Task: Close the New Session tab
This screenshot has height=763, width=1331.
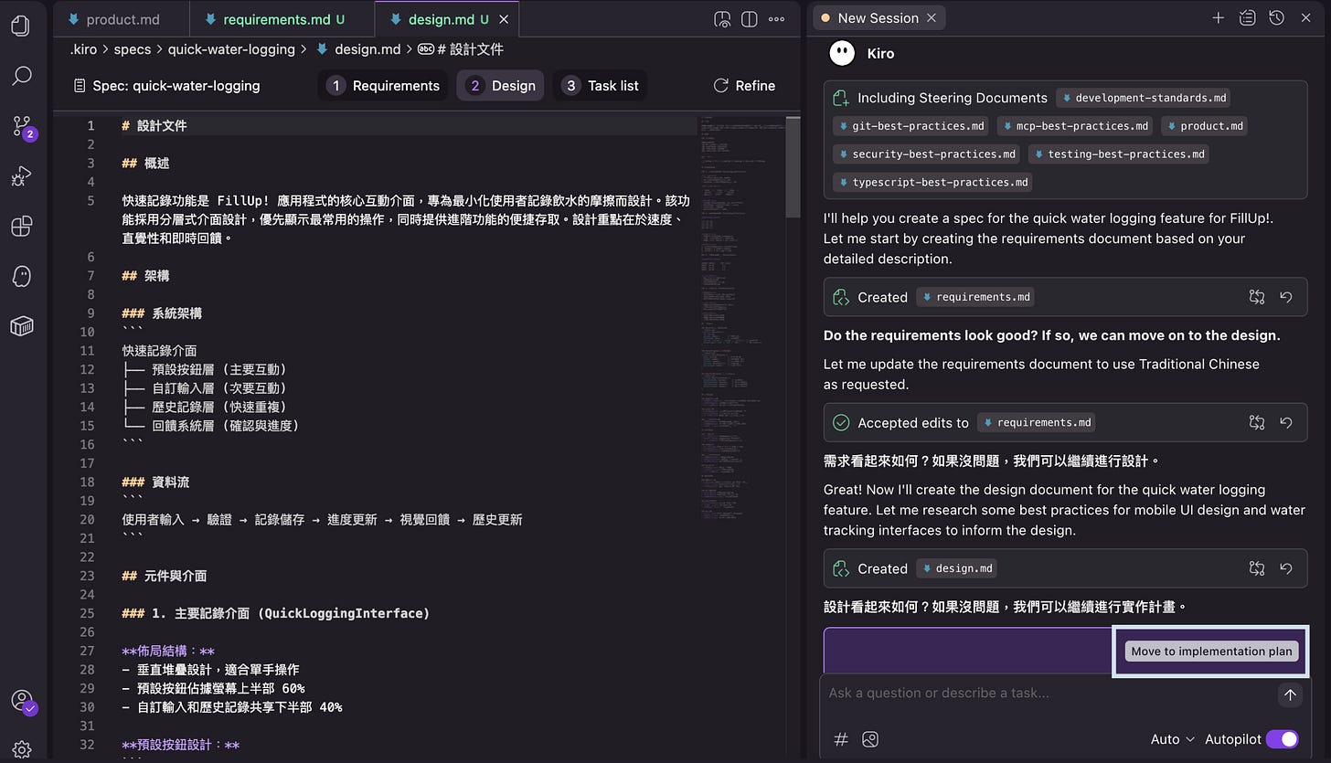Action: click(932, 17)
